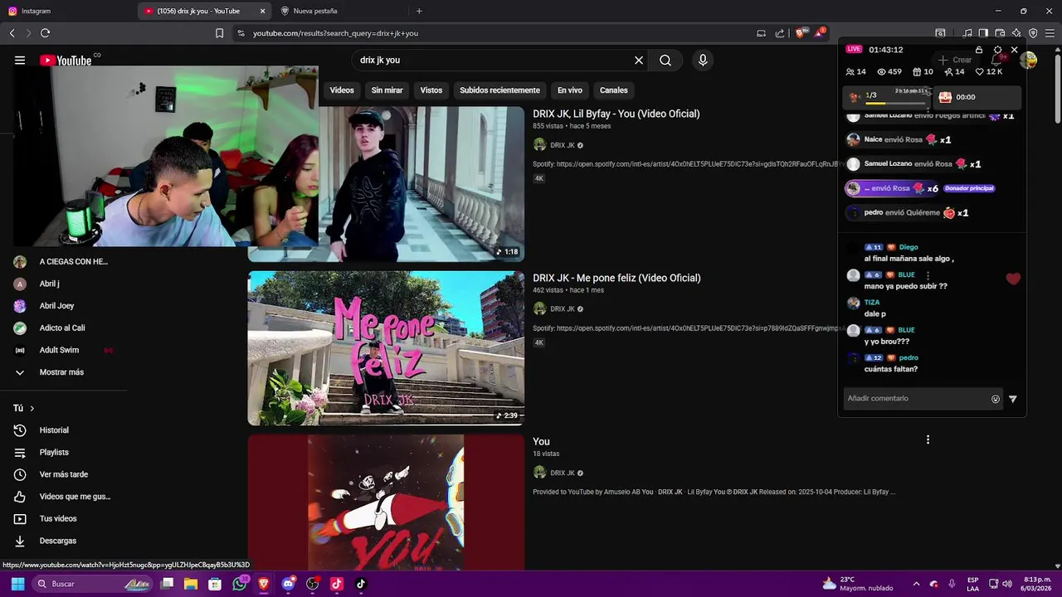
Task: Show hidden icons chevron in system tray
Action: coord(916,584)
